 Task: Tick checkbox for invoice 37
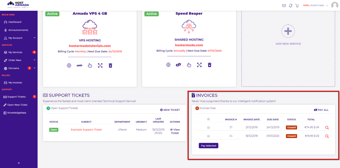click(x=209, y=127)
